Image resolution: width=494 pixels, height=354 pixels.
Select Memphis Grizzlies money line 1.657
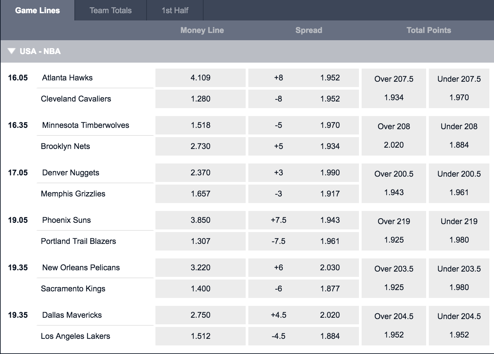click(201, 194)
